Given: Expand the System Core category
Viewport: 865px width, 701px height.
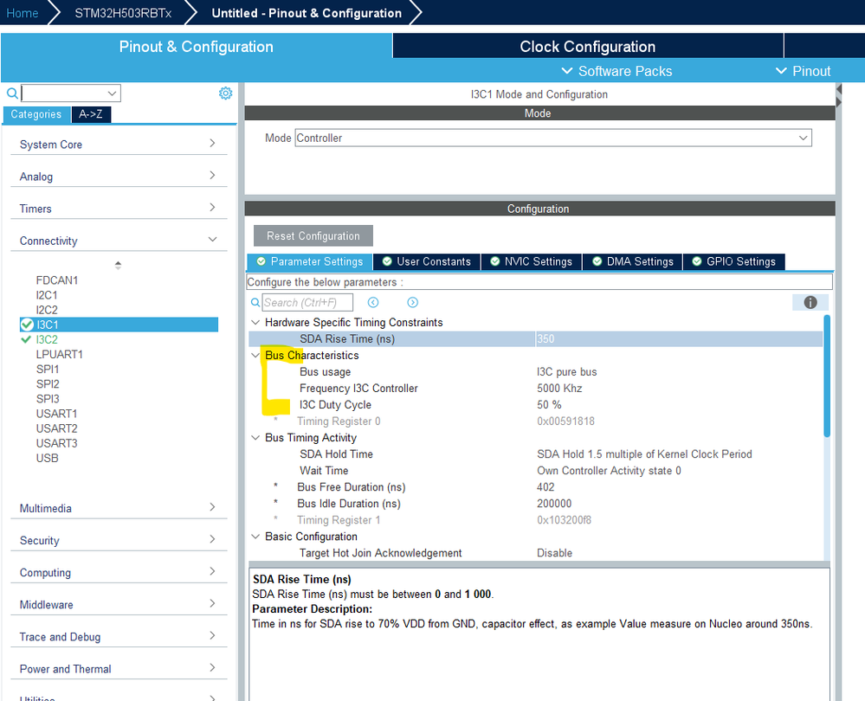Looking at the screenshot, I should tap(119, 144).
